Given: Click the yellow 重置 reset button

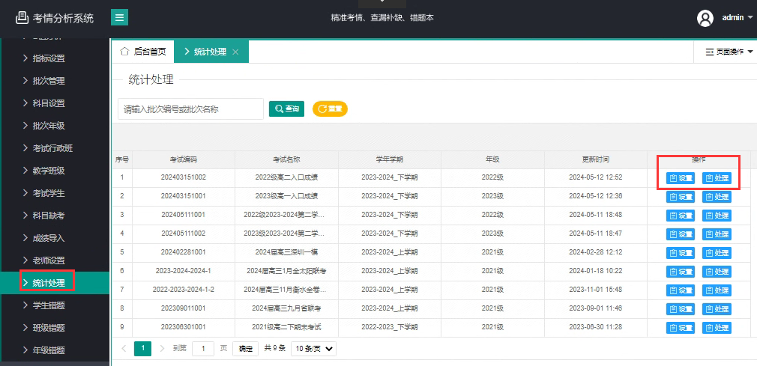Looking at the screenshot, I should [x=330, y=109].
